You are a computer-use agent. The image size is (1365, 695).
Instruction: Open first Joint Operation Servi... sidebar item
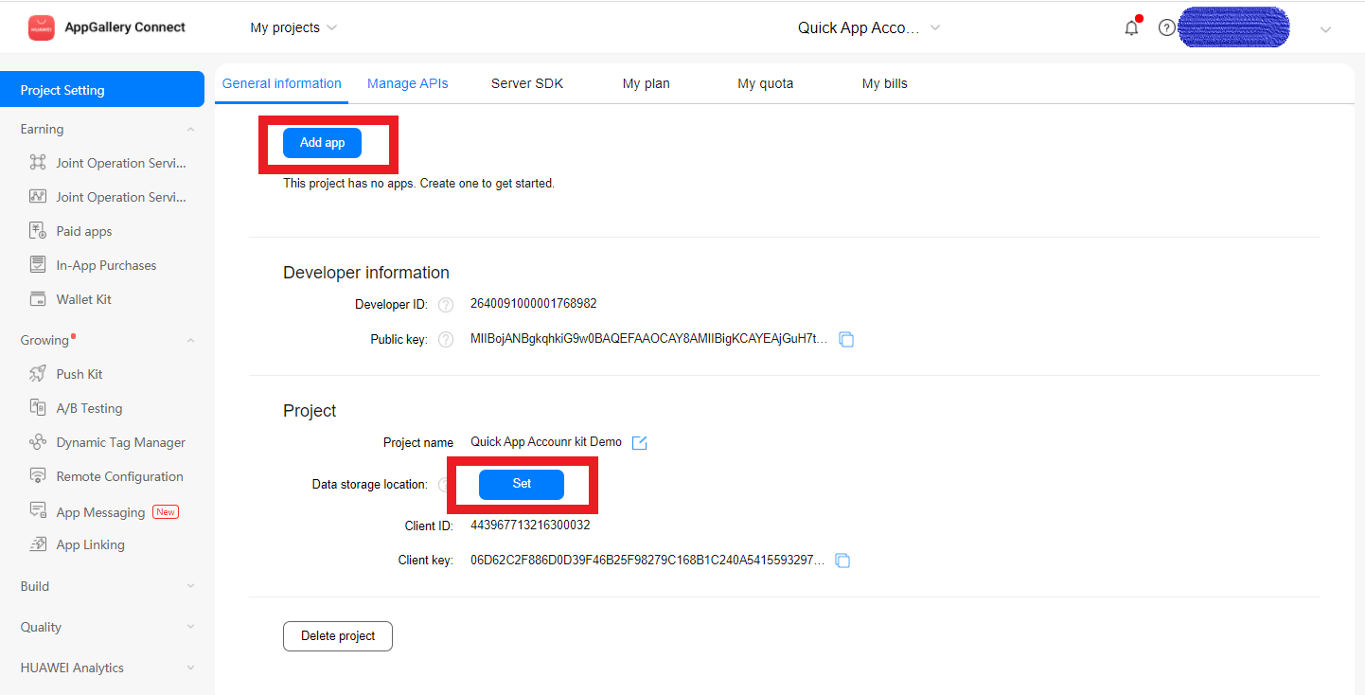[x=108, y=163]
